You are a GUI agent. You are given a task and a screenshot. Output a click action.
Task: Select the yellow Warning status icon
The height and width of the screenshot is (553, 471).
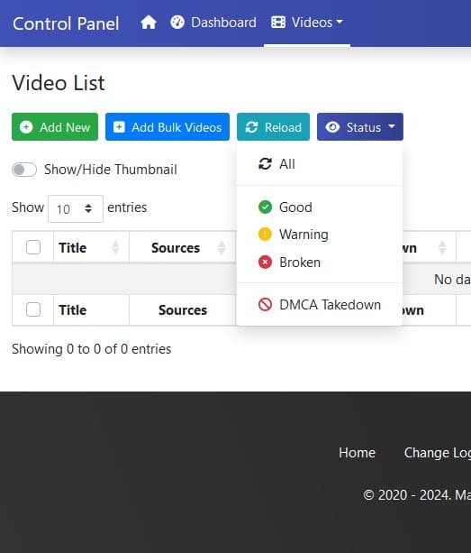tap(265, 235)
